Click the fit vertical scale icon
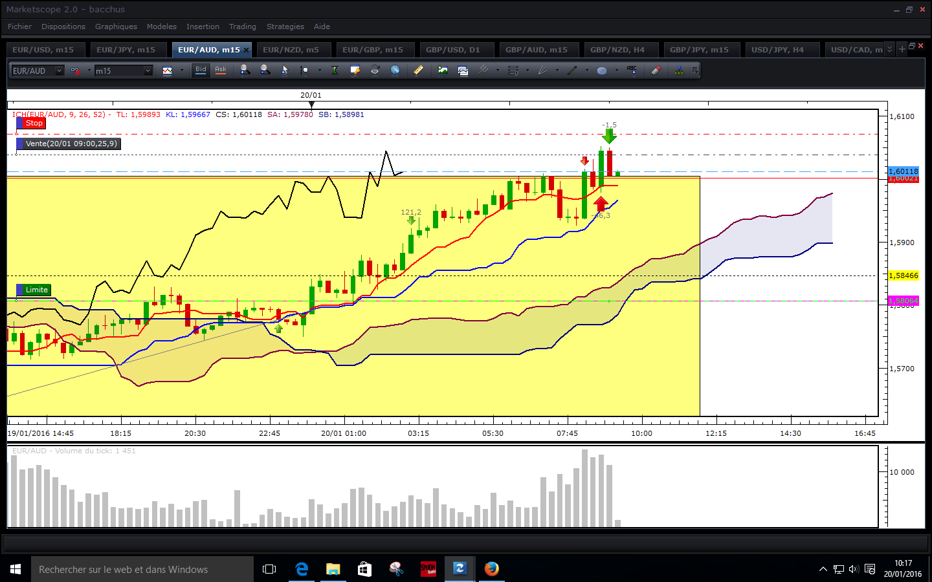Image resolution: width=932 pixels, height=582 pixels. pos(335,70)
